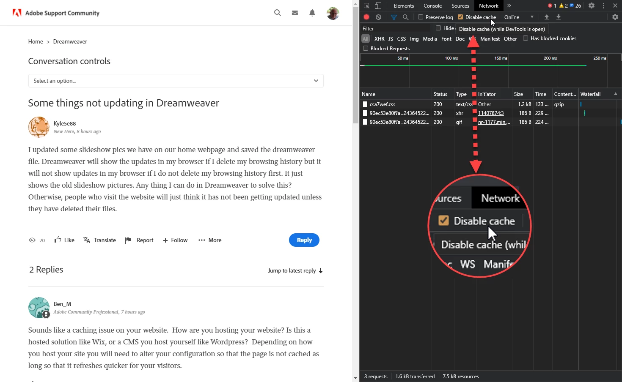Viewport: 622px width, 382px height.
Task: Sort by the Status column header
Action: tap(442, 94)
